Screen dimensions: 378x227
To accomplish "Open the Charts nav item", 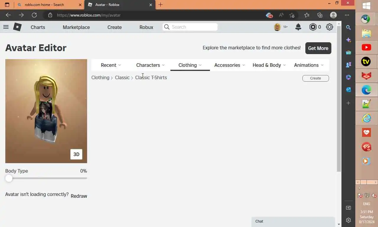I will (38, 27).
